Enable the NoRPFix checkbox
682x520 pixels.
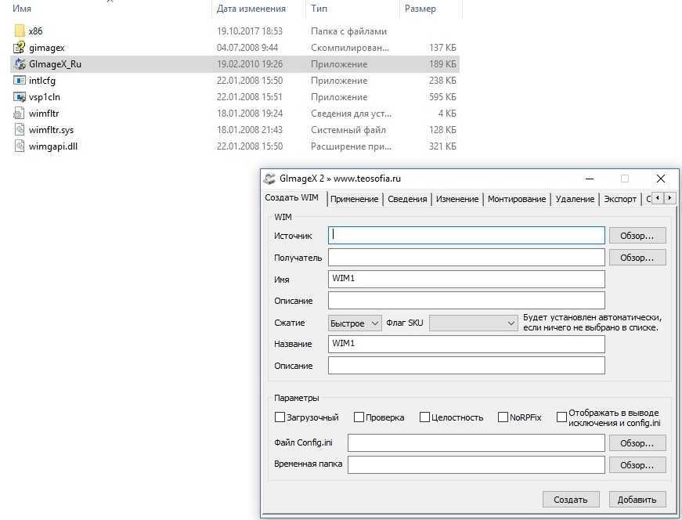click(x=503, y=417)
